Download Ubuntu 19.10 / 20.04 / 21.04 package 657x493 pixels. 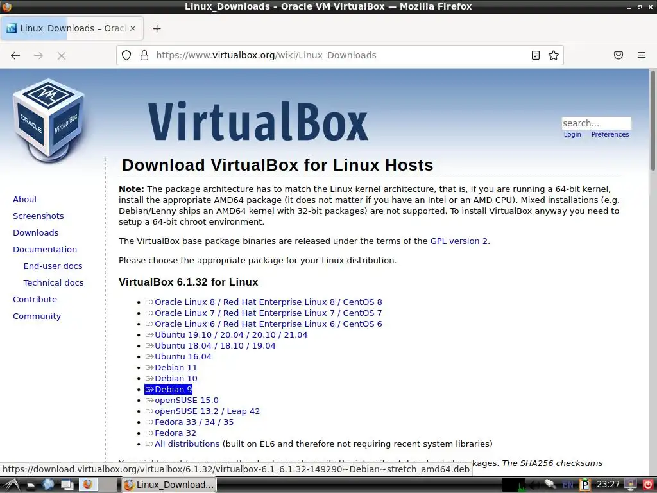[226, 334]
